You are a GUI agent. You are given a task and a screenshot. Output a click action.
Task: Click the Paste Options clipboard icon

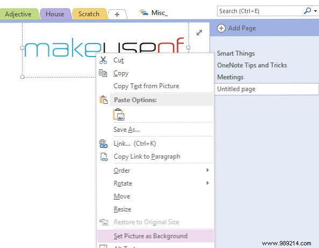[103, 100]
